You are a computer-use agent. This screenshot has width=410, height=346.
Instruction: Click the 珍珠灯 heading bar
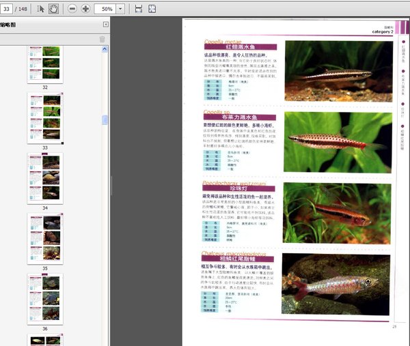[x=238, y=188]
